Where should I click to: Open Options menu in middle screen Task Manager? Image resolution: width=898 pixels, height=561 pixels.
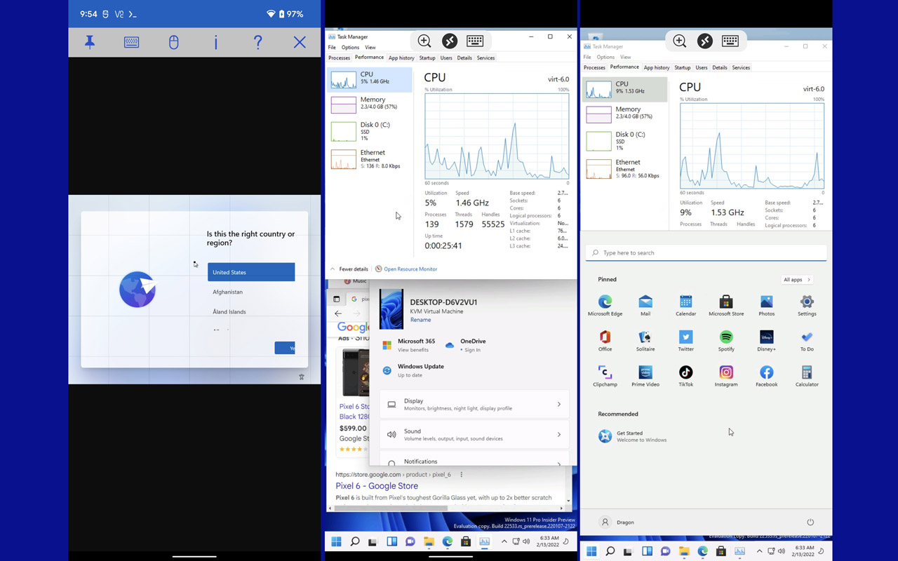coord(350,48)
